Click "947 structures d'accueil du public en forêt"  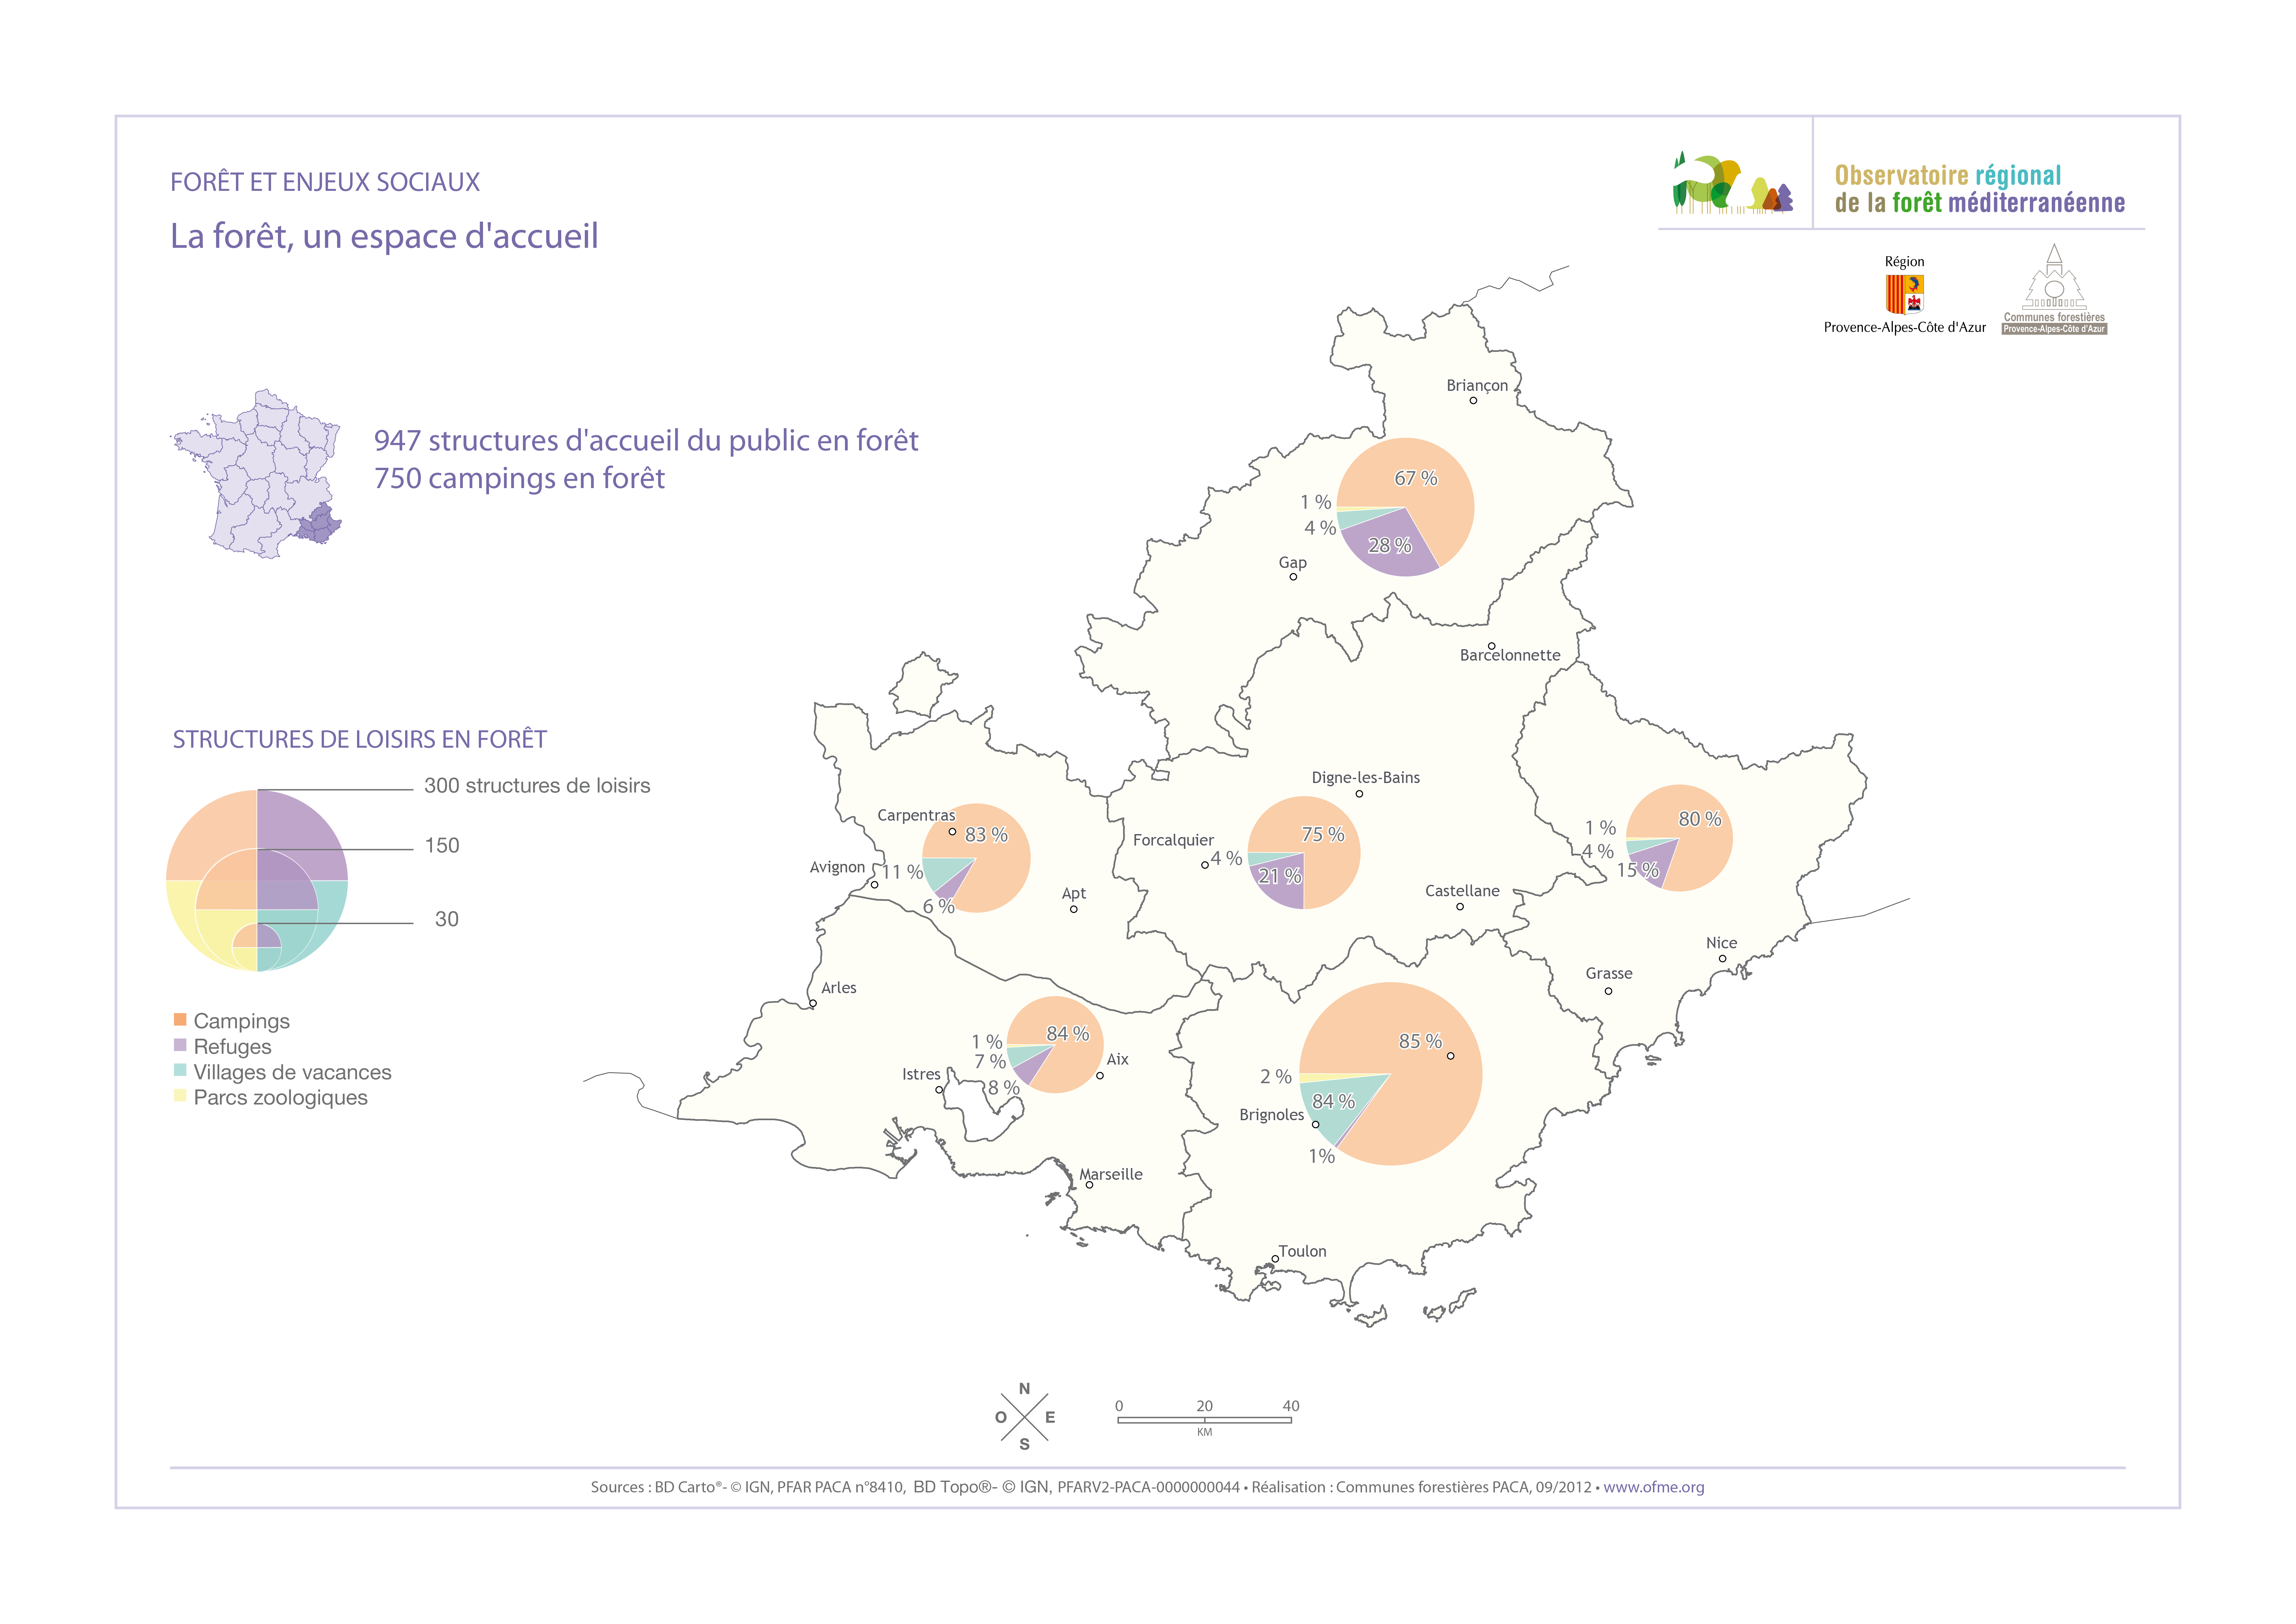click(646, 440)
